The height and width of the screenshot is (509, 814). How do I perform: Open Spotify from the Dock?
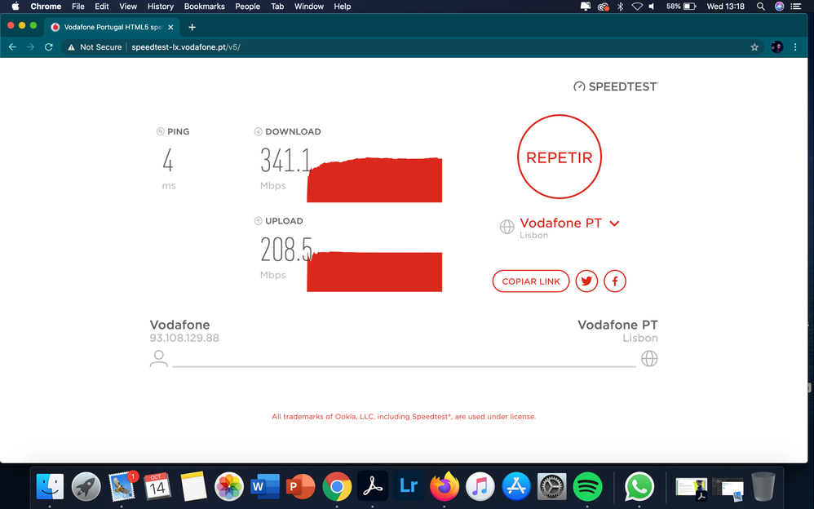[588, 487]
